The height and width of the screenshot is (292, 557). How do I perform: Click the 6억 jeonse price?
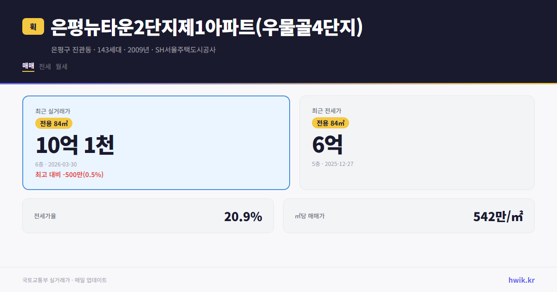pyautogui.click(x=328, y=144)
